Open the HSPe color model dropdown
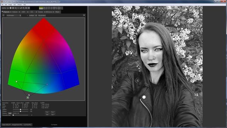The height and width of the screenshot is (128, 227). [x=5, y=8]
